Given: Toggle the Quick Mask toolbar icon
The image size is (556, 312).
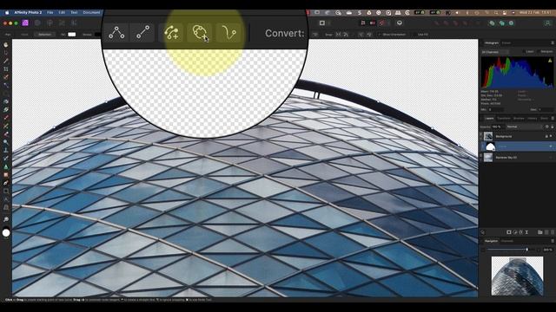Looking at the screenshot, I should click(322, 23).
